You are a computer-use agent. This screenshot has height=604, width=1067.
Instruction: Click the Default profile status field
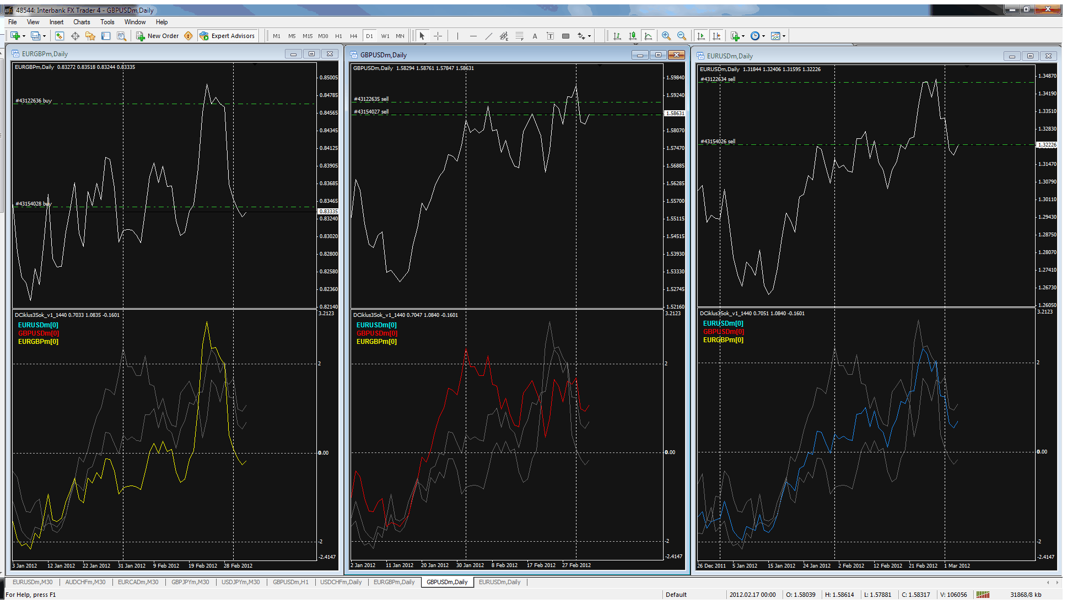pyautogui.click(x=676, y=595)
